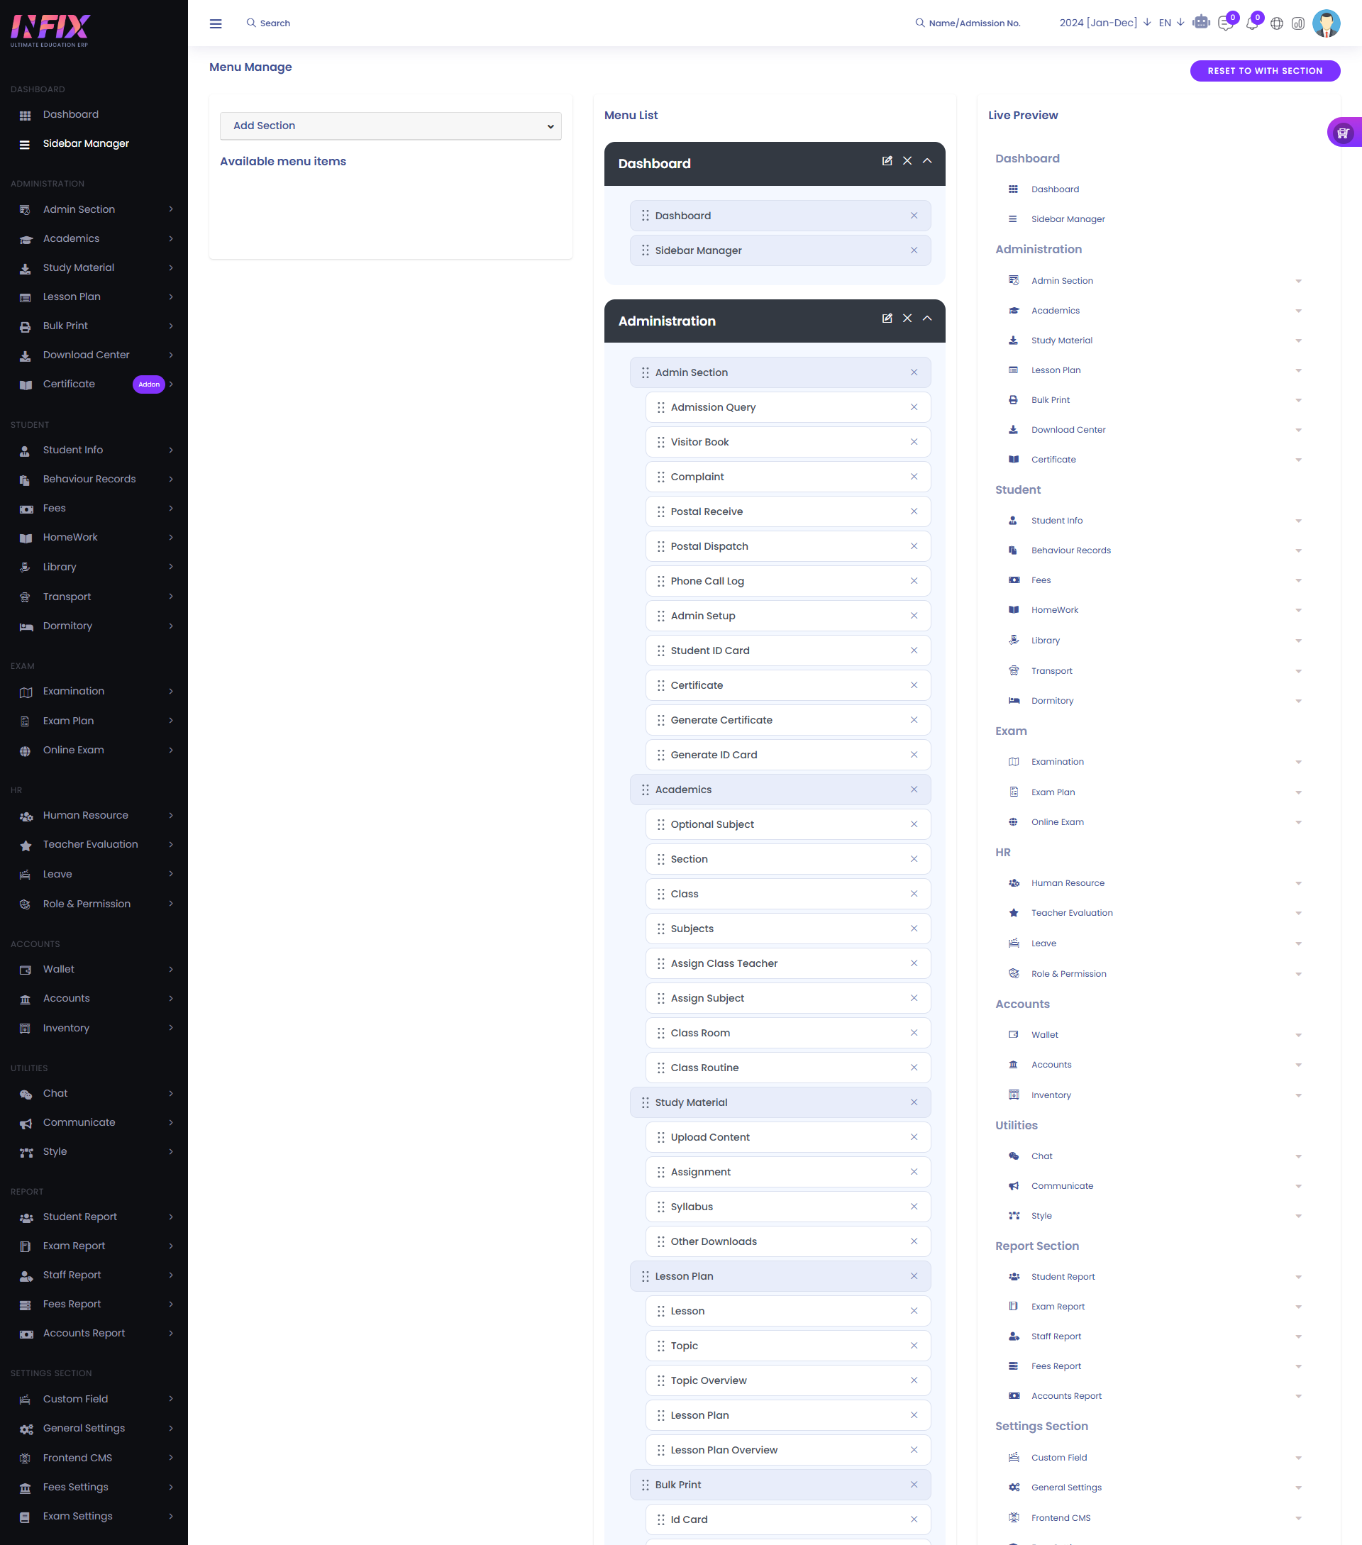Screen dimensions: 1362x1545
Task: Open the robot assistant icon in header
Action: click(x=1200, y=23)
